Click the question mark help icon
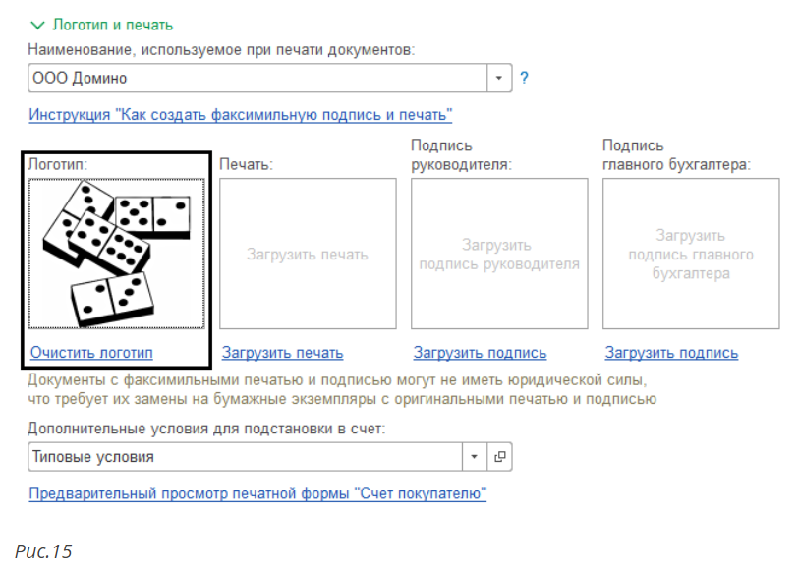The width and height of the screenshot is (797, 576). pyautogui.click(x=525, y=78)
